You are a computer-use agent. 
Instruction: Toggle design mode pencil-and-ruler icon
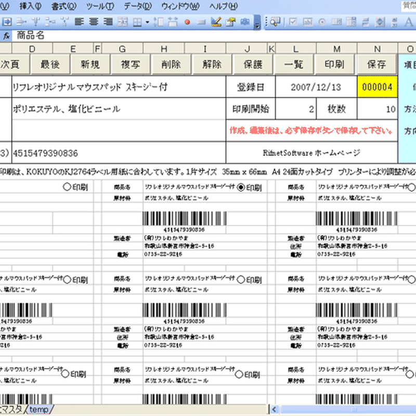pos(216,22)
